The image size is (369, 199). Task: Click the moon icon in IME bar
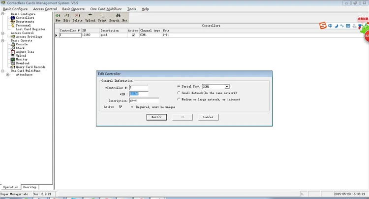pos(336,26)
